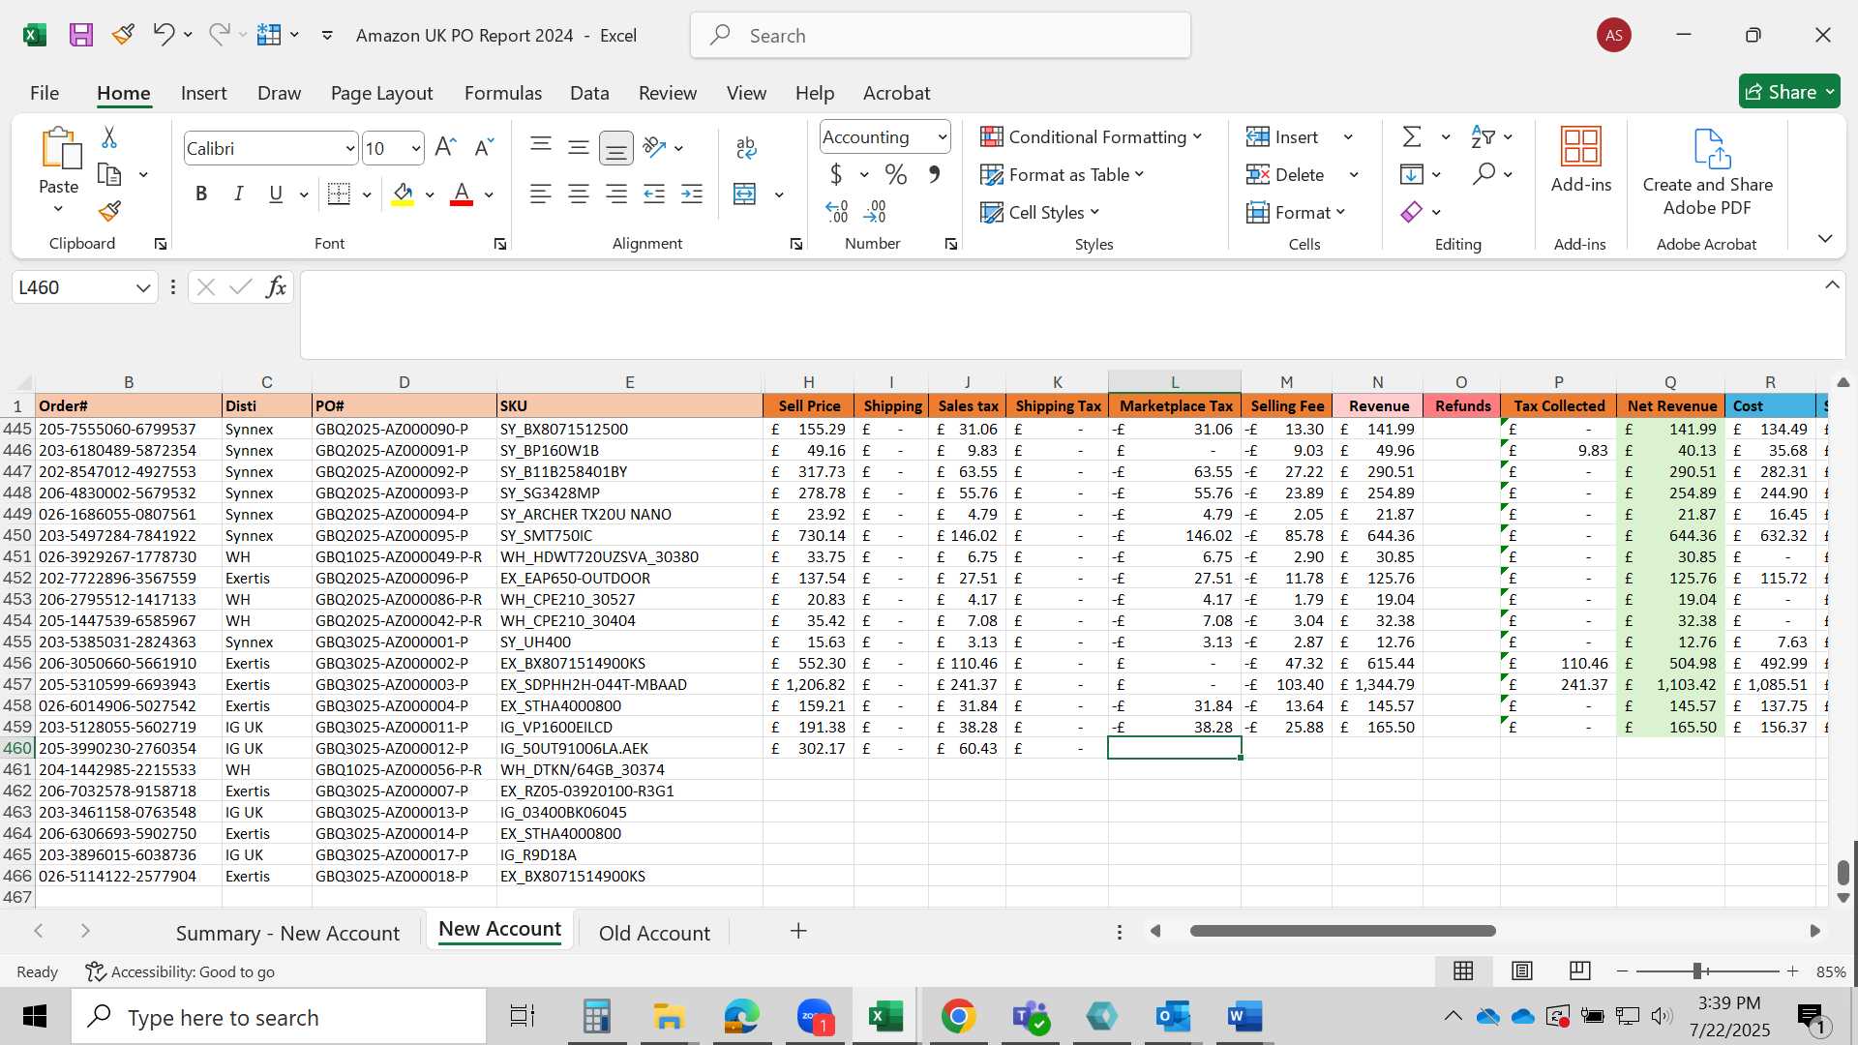The width and height of the screenshot is (1858, 1045).
Task: Switch to Page Layout view in status bar
Action: (x=1522, y=970)
